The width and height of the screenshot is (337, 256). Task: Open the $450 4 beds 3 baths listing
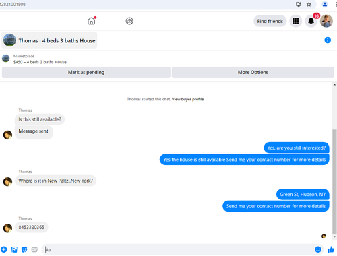pyautogui.click(x=40, y=62)
